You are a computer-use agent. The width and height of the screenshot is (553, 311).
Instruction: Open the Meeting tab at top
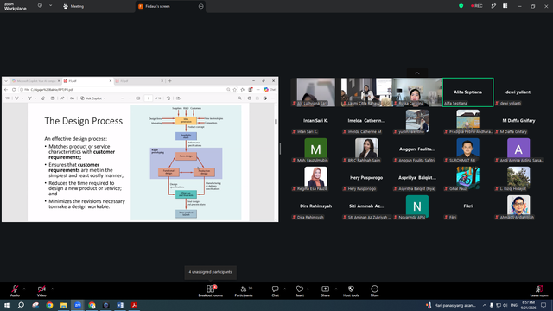[73, 6]
